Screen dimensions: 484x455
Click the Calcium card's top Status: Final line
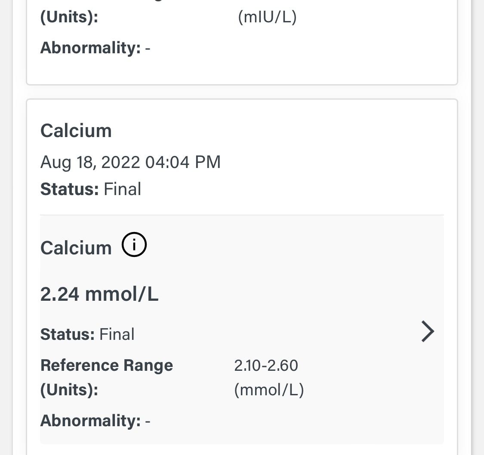pyautogui.click(x=91, y=189)
